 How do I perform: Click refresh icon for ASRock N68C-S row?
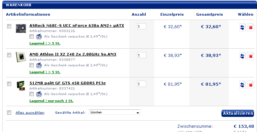point(242,28)
